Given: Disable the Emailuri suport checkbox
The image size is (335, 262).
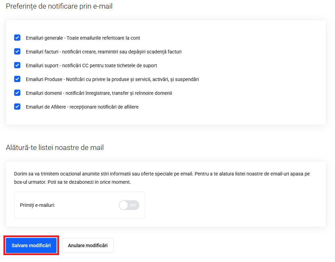Looking at the screenshot, I should [x=17, y=65].
